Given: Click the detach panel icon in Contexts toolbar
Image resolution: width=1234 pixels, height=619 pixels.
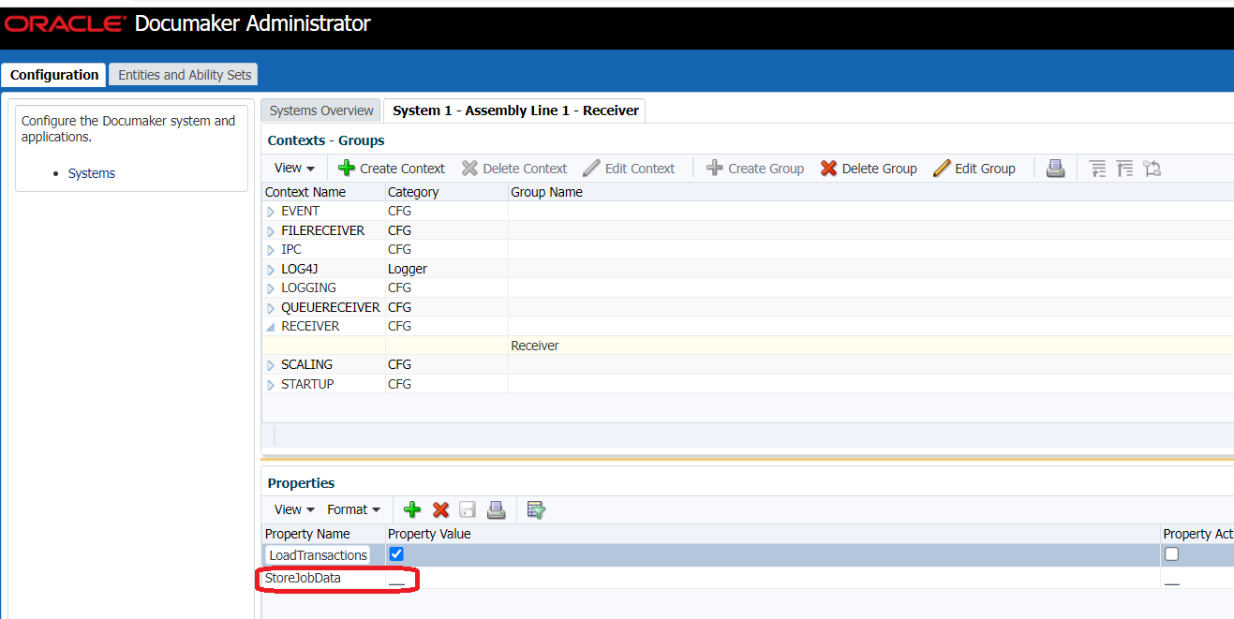Looking at the screenshot, I should pyautogui.click(x=1152, y=168).
